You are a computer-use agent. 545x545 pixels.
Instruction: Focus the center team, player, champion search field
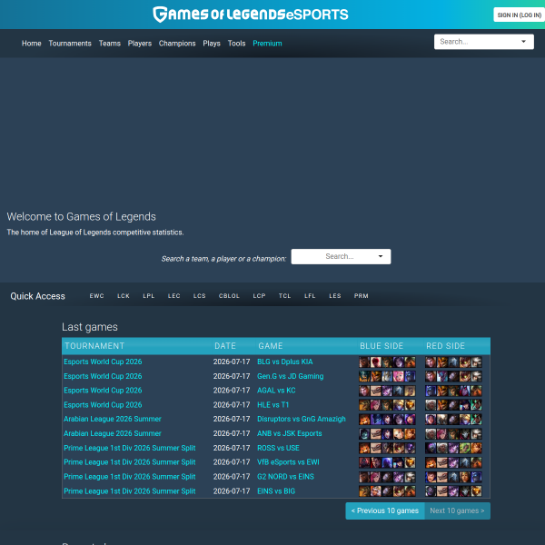(x=341, y=256)
